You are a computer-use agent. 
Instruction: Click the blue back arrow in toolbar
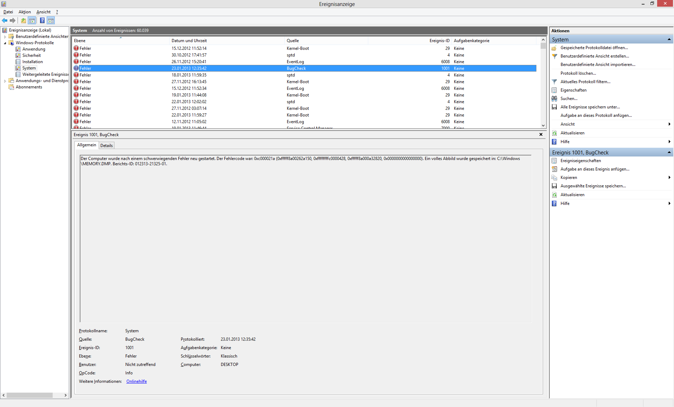tap(5, 20)
